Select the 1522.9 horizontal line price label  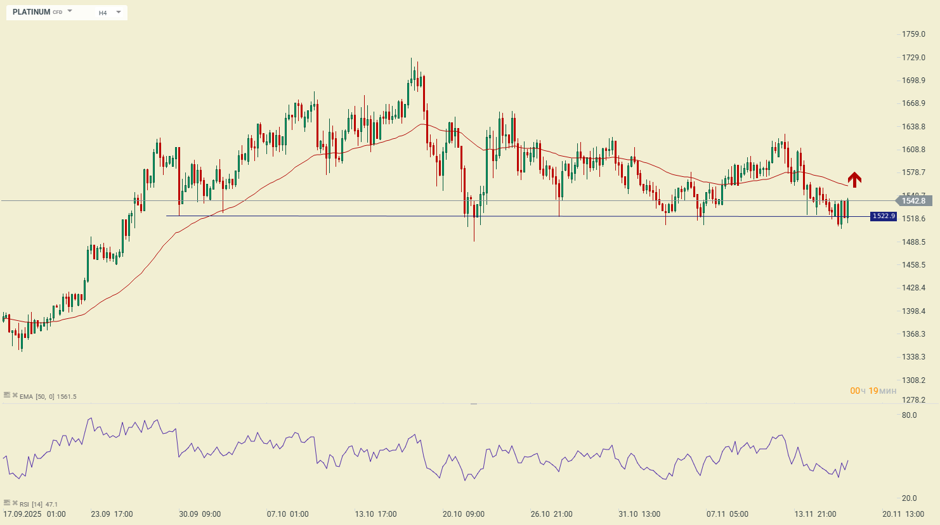click(884, 216)
